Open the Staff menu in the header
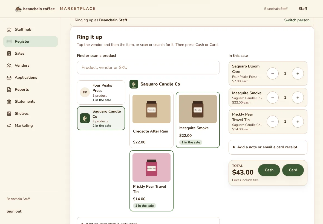 [302, 9]
